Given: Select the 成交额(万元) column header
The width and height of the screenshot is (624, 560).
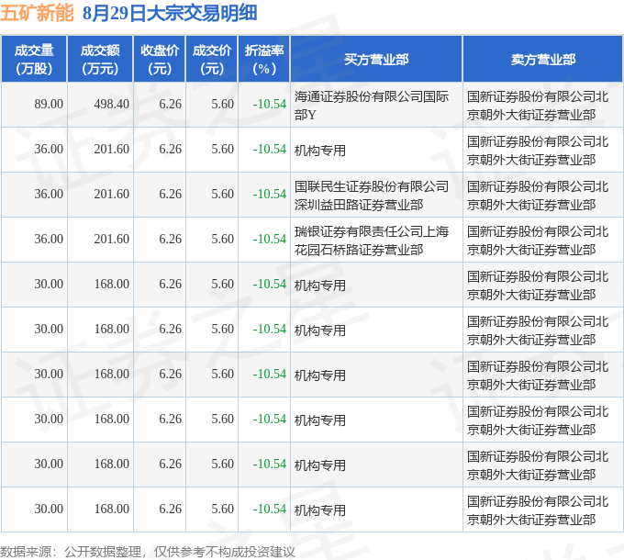Looking at the screenshot, I should tap(100, 60).
